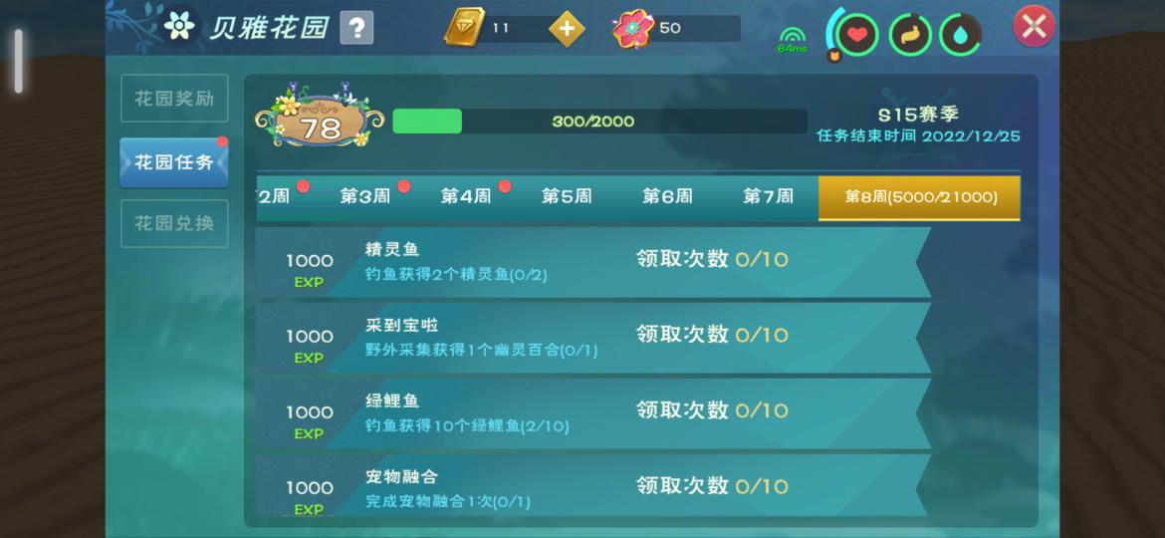
Task: Tap the level 78 floral badge
Action: pyautogui.click(x=320, y=122)
